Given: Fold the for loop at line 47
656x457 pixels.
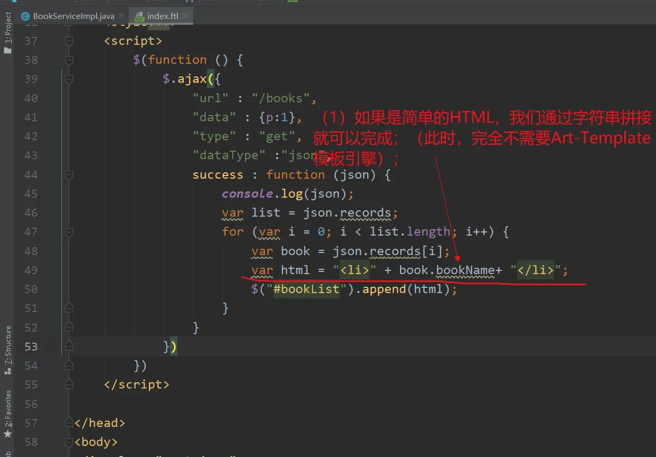Looking at the screenshot, I should click(69, 232).
